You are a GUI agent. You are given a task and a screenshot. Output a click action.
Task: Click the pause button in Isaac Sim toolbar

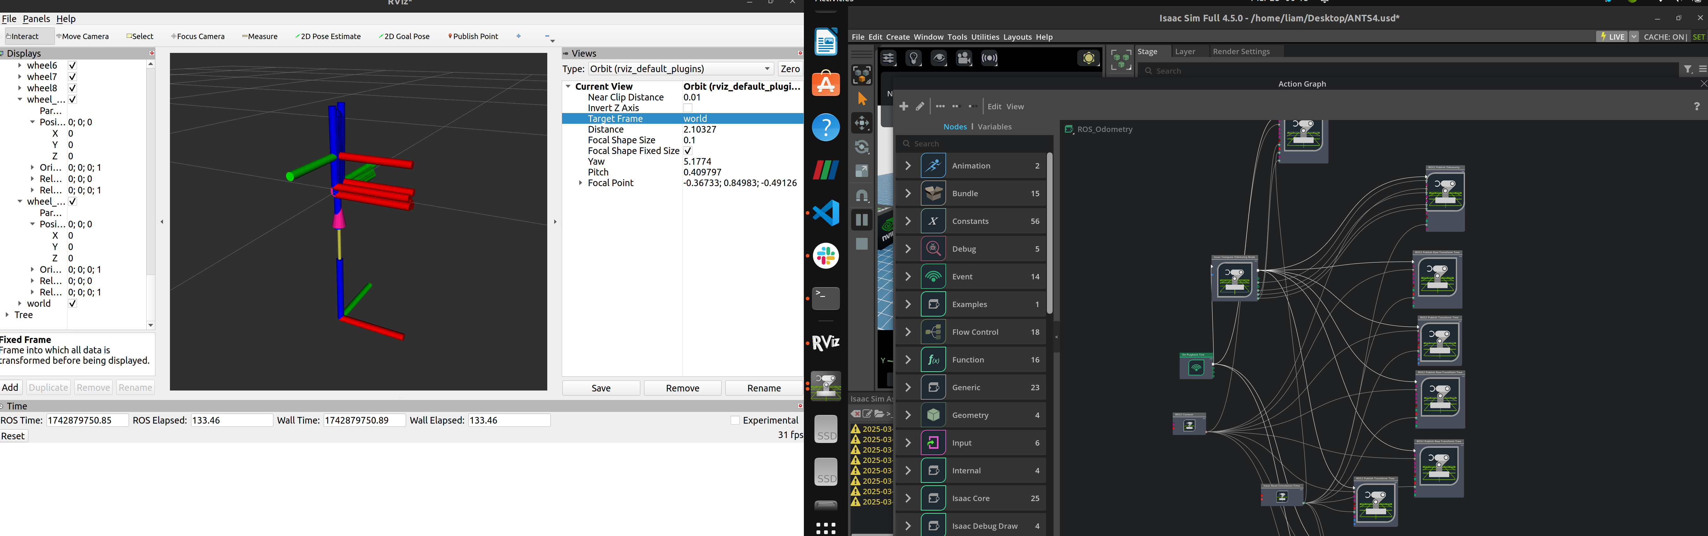(x=862, y=220)
